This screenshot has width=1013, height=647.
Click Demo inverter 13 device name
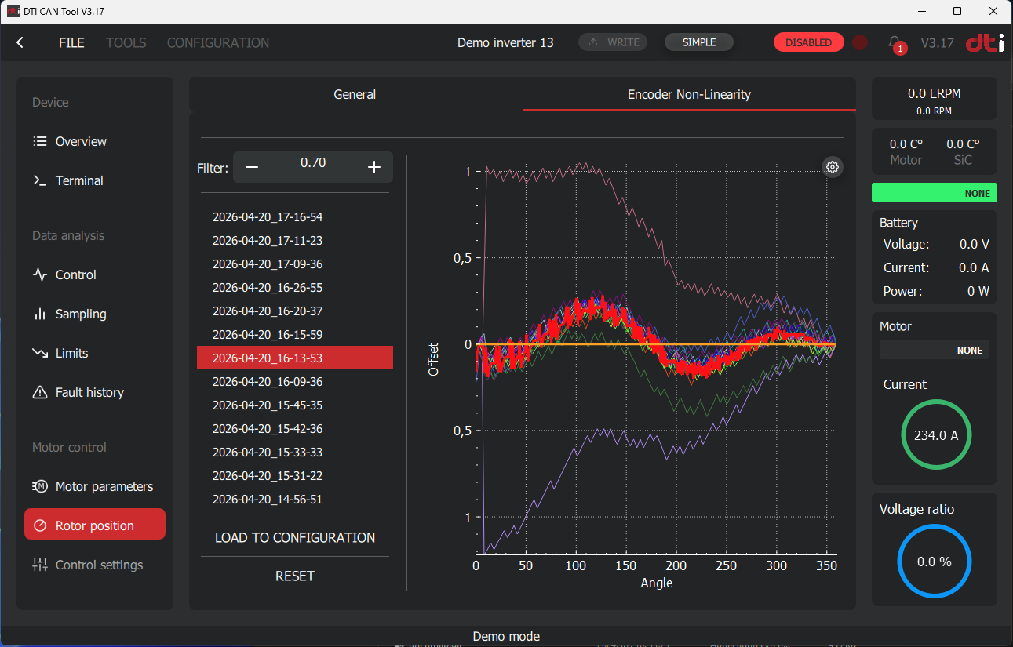click(x=505, y=43)
